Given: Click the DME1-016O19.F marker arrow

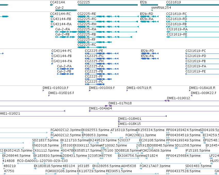Looking at the screenshot, I should tap(43, 90).
